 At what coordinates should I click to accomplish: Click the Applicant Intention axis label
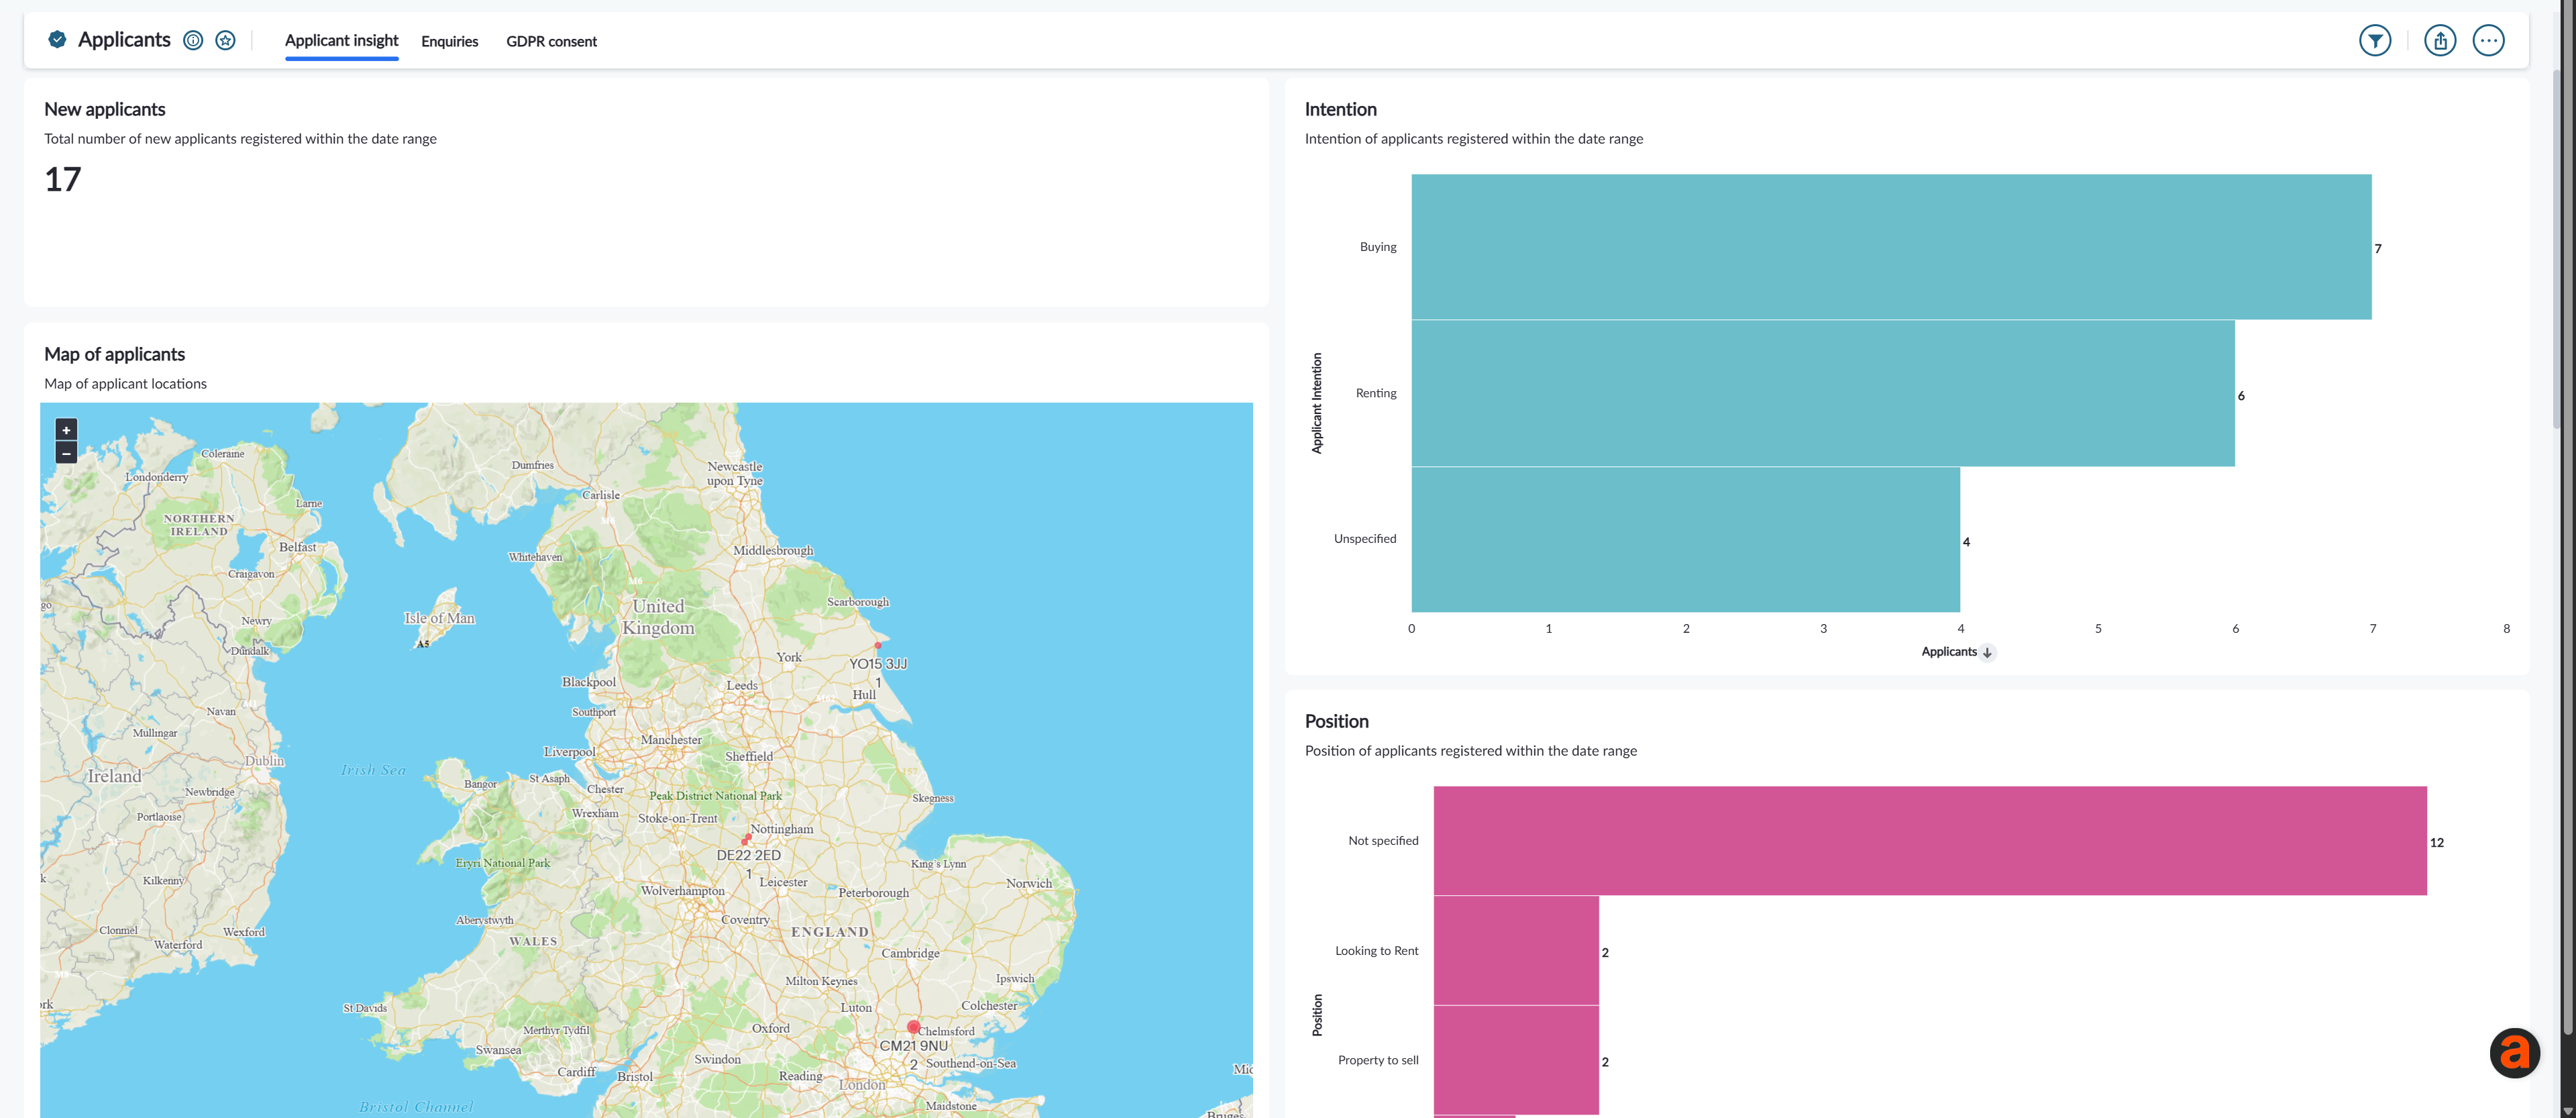1316,403
